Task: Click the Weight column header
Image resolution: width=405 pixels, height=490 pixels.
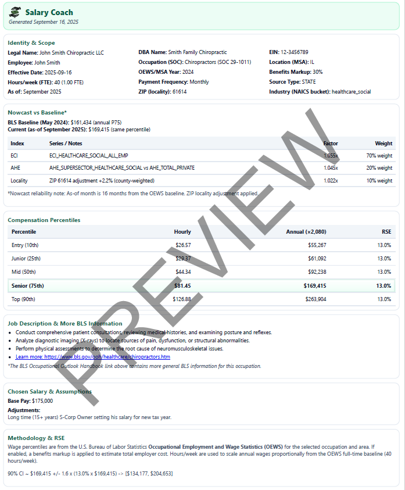Action: (x=384, y=144)
